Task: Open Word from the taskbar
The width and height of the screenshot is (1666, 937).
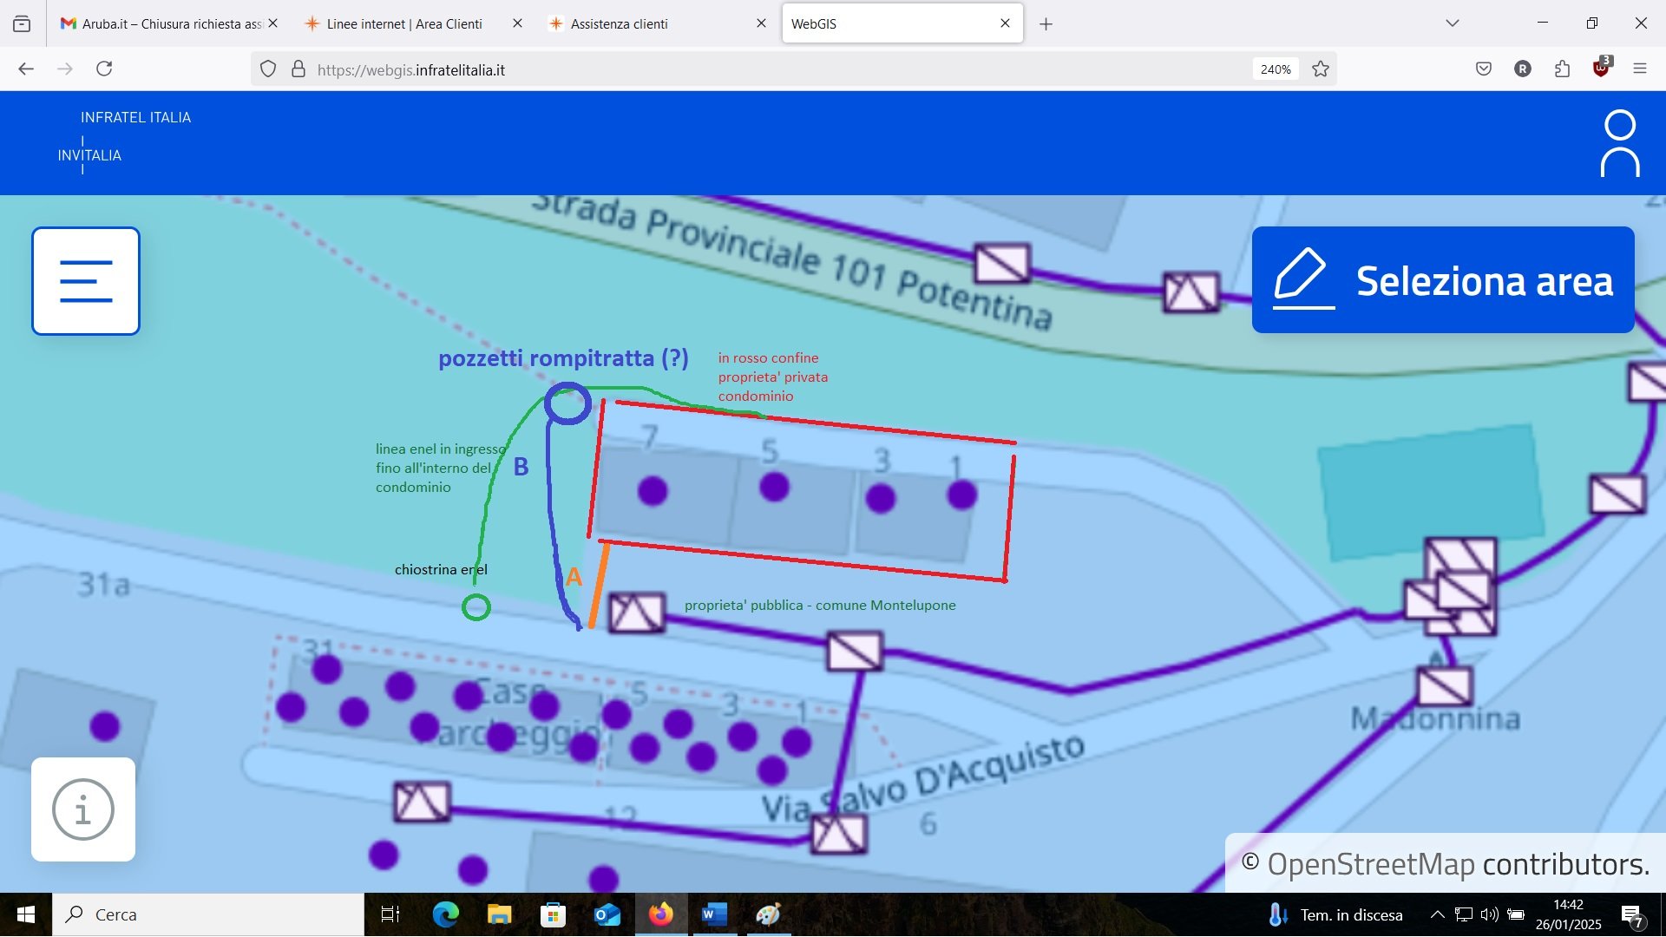Action: coord(714,914)
